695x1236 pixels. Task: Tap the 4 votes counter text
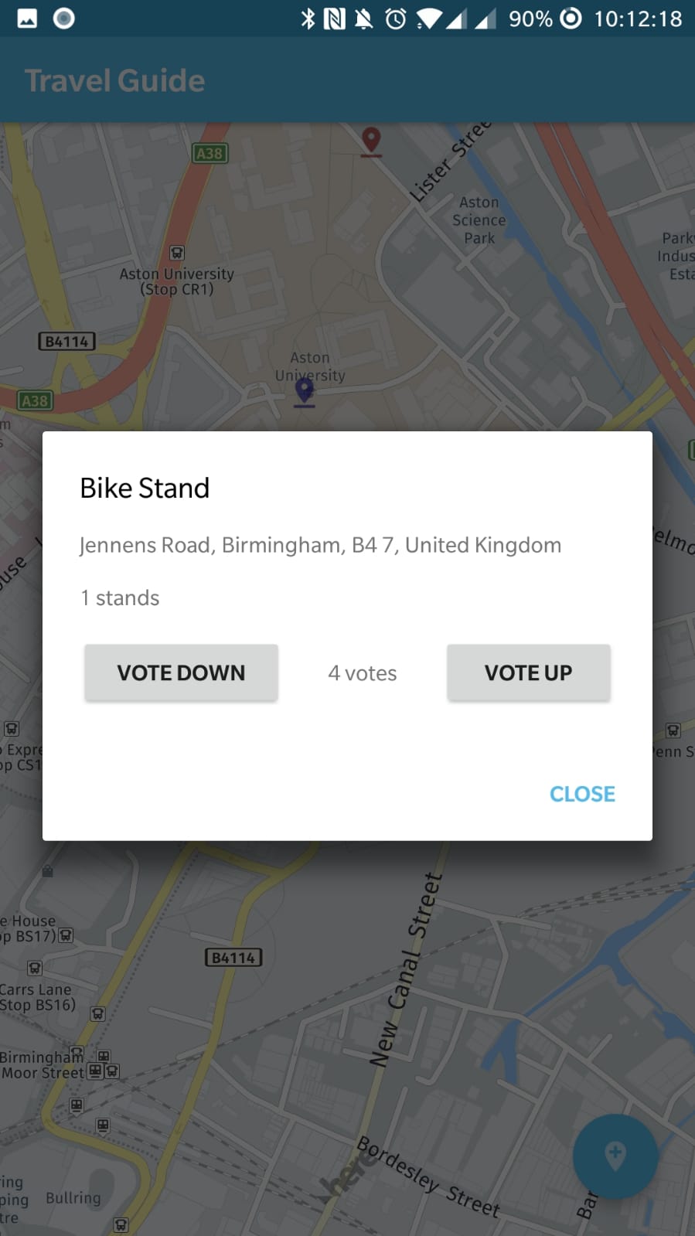pyautogui.click(x=363, y=673)
